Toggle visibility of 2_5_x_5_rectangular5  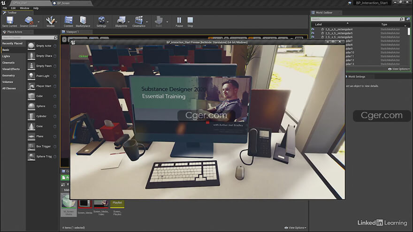tap(313, 33)
